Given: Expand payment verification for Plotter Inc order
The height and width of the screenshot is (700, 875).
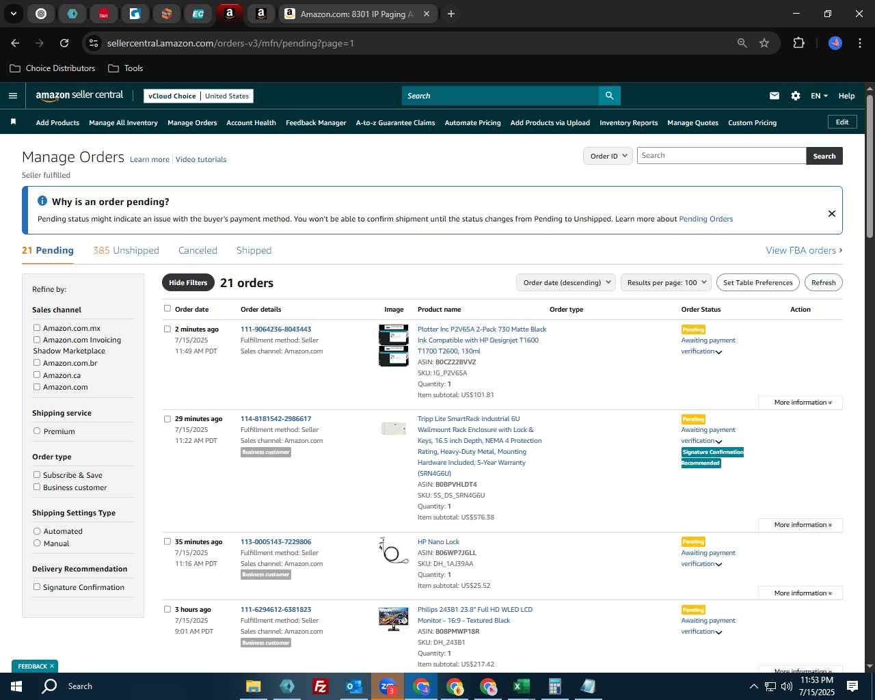Looking at the screenshot, I should click(x=718, y=352).
